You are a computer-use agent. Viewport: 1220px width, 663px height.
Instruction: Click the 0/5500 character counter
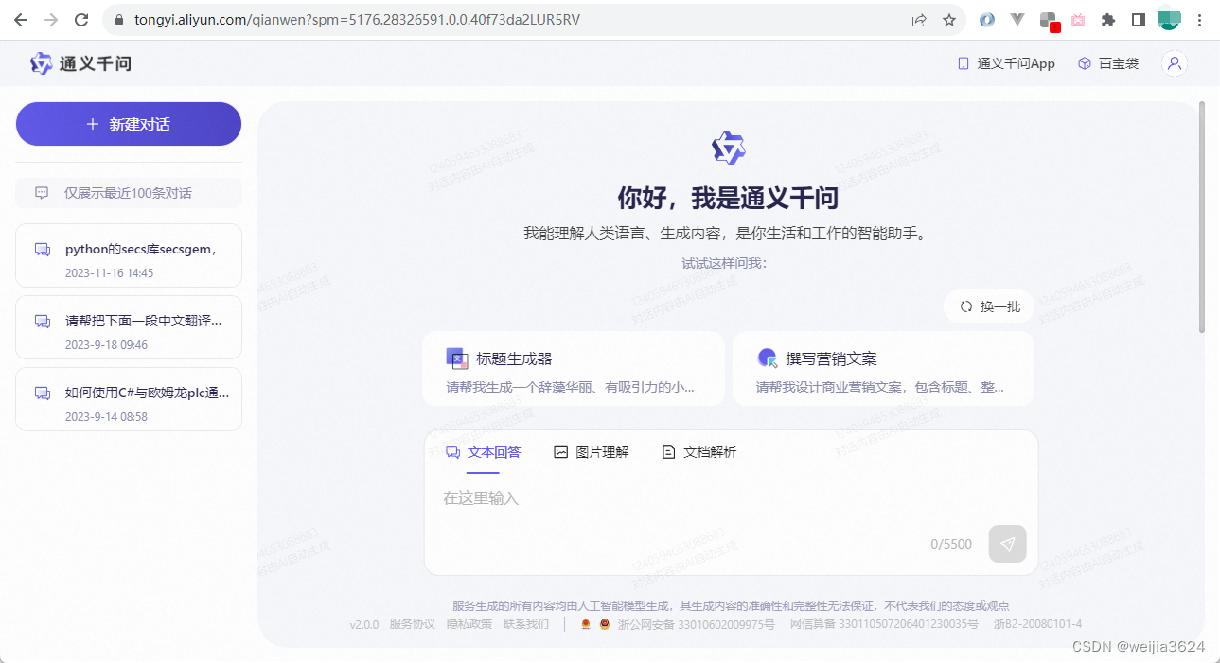click(951, 544)
